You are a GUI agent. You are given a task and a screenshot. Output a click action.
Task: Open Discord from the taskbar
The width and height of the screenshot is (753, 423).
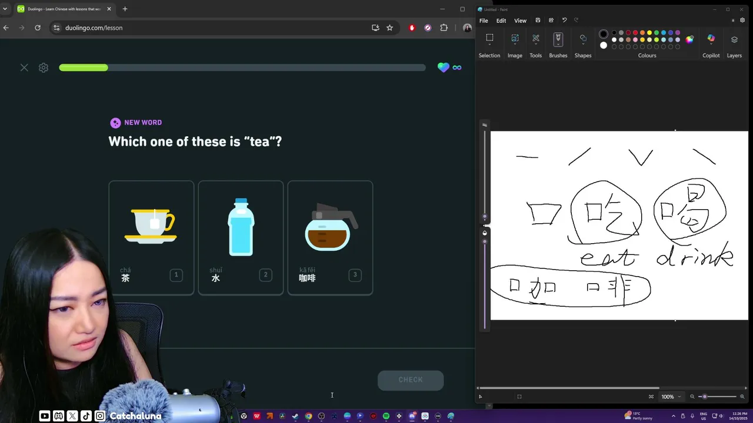tap(412, 416)
